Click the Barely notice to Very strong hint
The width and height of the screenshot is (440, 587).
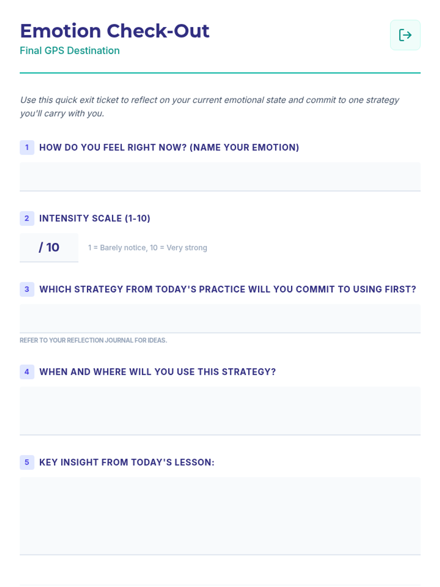pyautogui.click(x=147, y=248)
